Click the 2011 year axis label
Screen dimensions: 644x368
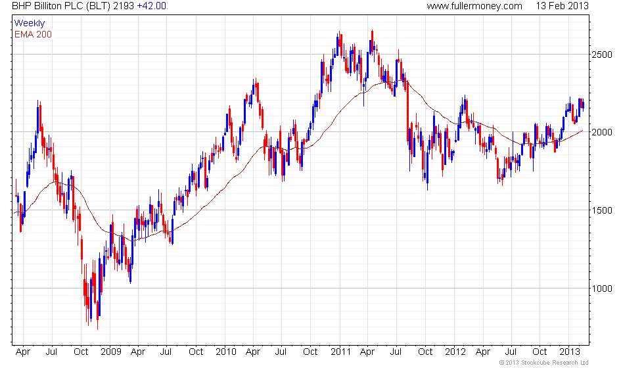(340, 352)
